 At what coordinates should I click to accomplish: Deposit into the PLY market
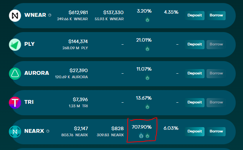pos(195,44)
